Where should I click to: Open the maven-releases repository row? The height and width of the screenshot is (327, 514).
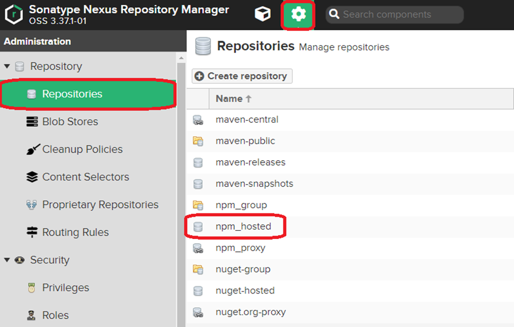pyautogui.click(x=350, y=162)
